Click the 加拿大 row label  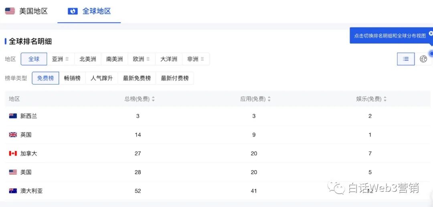coord(29,153)
